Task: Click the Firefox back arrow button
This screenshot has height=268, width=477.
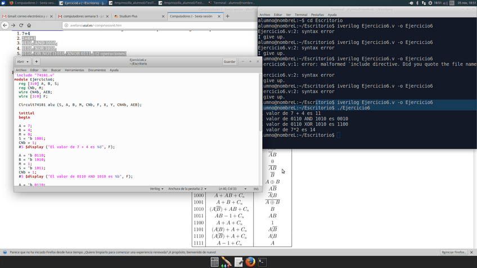Action: pyautogui.click(x=5, y=25)
